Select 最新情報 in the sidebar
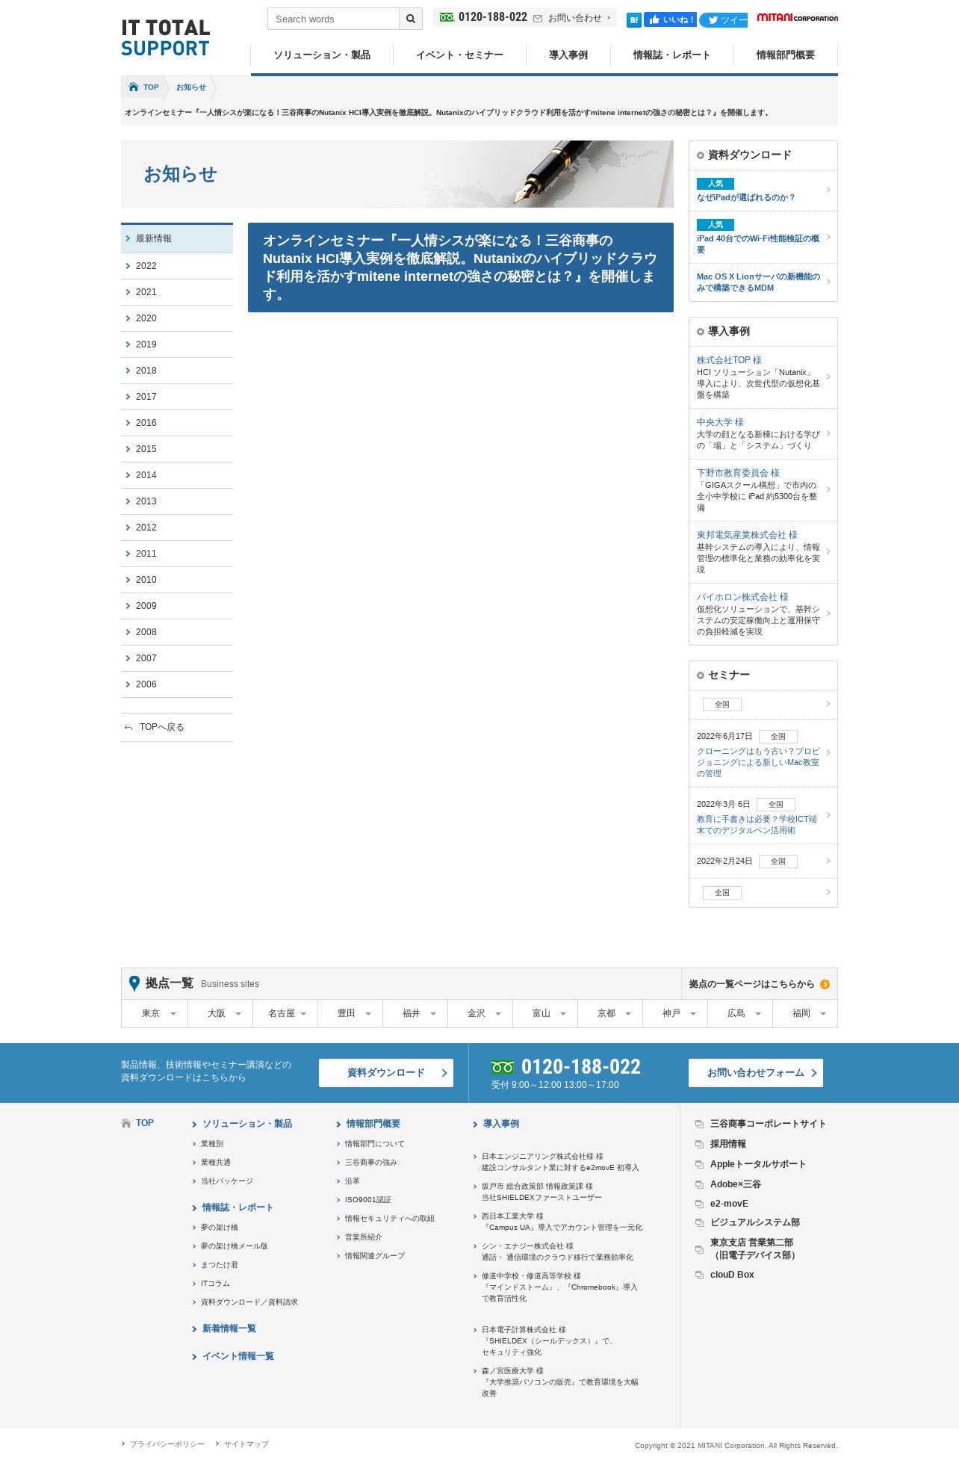959x1457 pixels. [177, 238]
